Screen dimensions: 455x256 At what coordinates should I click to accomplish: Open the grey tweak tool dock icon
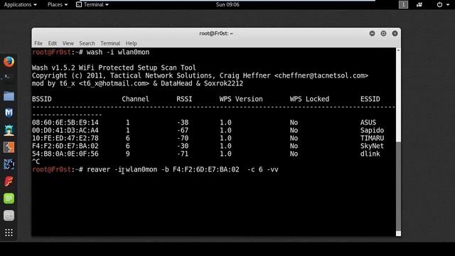coord(9,215)
